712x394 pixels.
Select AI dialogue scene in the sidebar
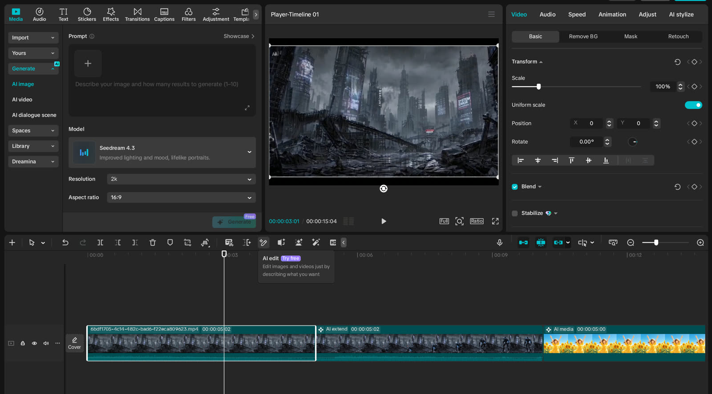click(34, 115)
